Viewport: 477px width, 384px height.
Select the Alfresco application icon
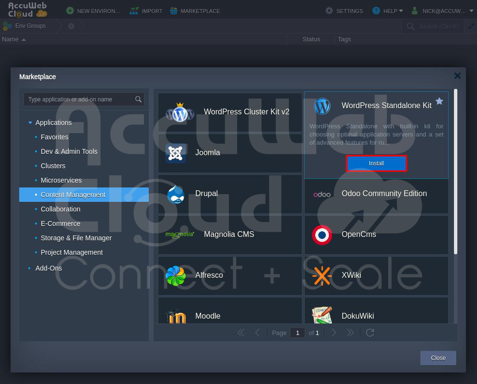click(x=176, y=275)
